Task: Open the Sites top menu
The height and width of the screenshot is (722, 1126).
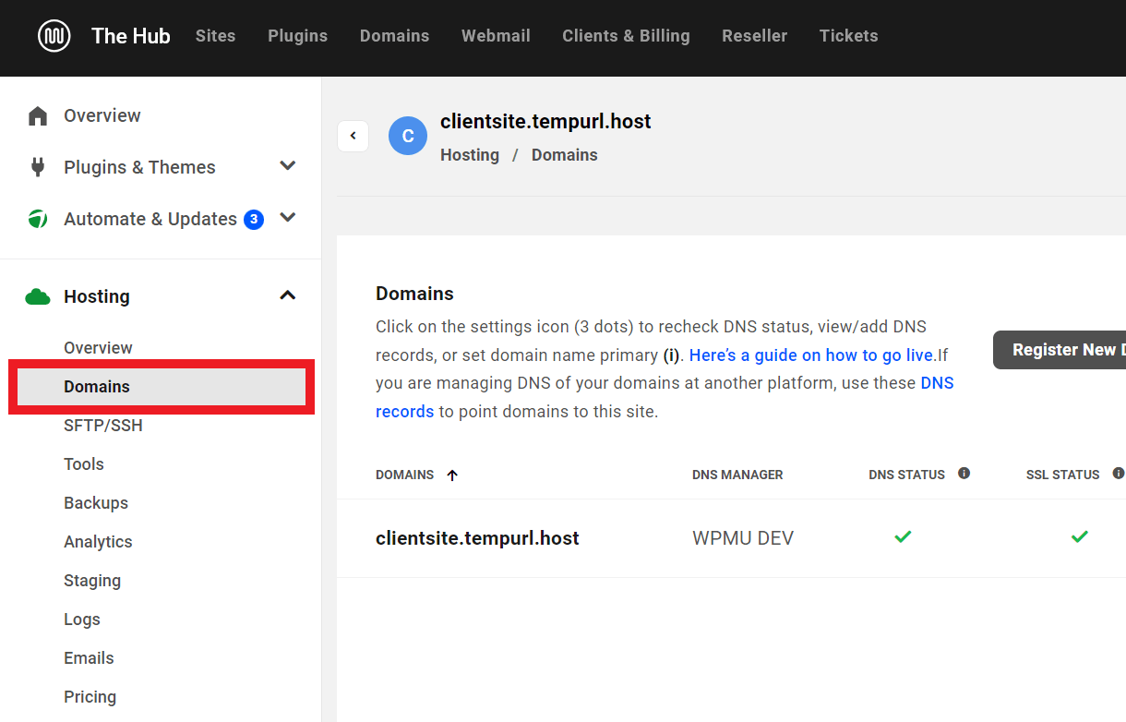Action: click(x=215, y=36)
